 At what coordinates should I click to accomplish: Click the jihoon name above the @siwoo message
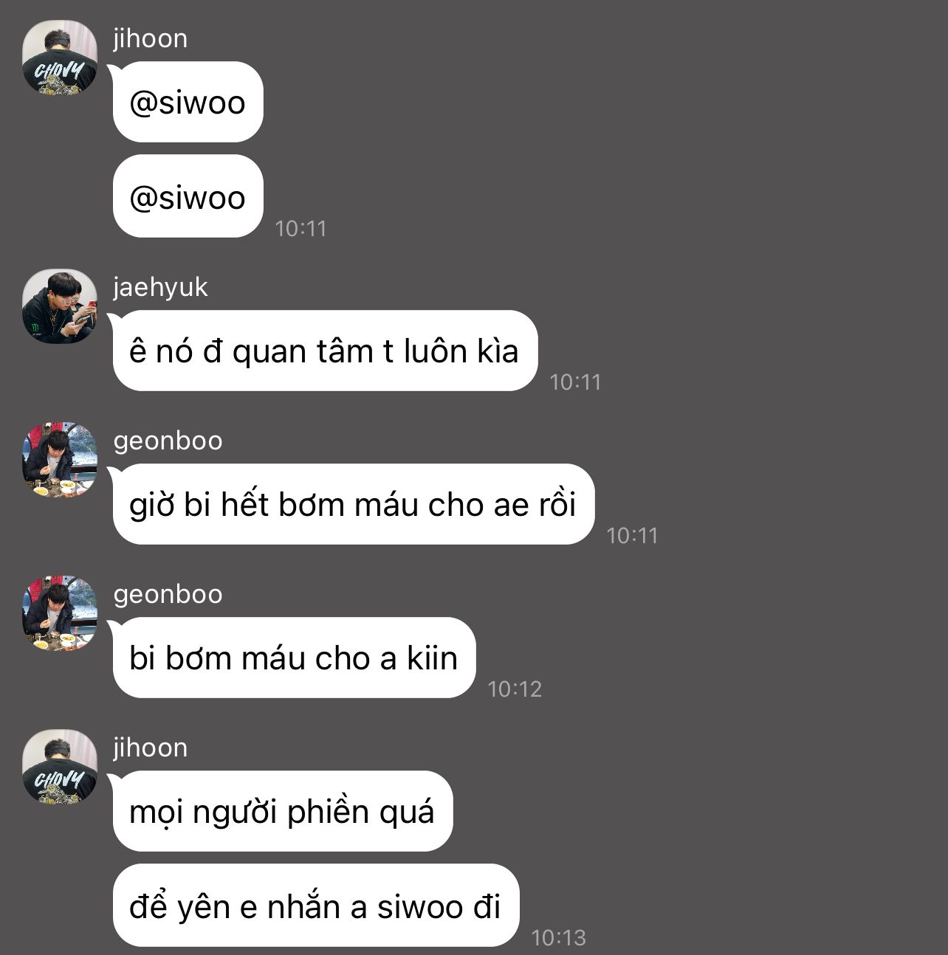tap(151, 38)
